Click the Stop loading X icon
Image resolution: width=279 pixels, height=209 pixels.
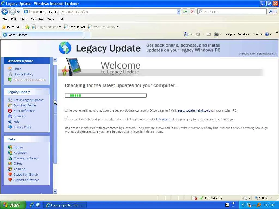(x=192, y=11)
